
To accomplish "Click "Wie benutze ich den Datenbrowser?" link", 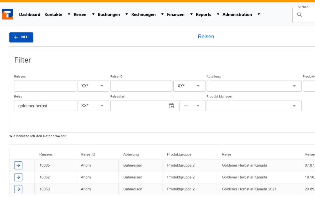I will click(38, 136).
